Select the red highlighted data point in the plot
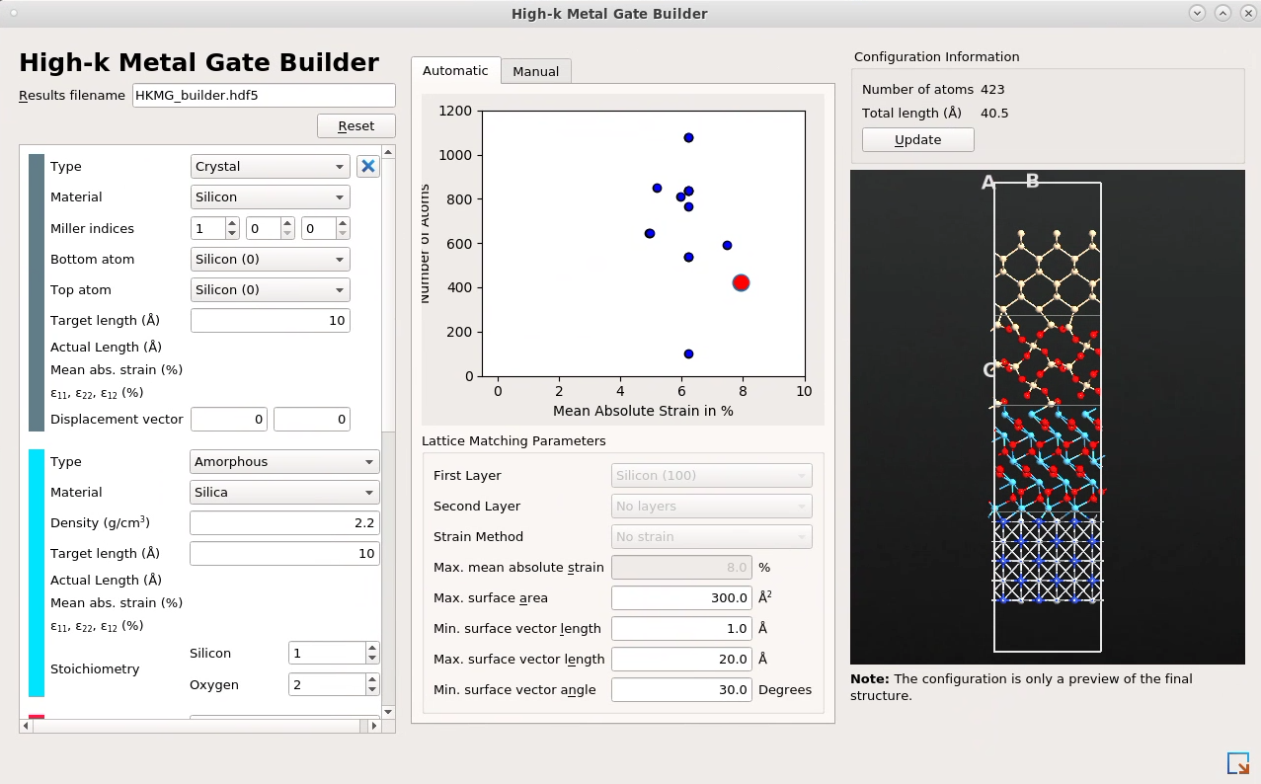1261x784 pixels. (x=741, y=282)
